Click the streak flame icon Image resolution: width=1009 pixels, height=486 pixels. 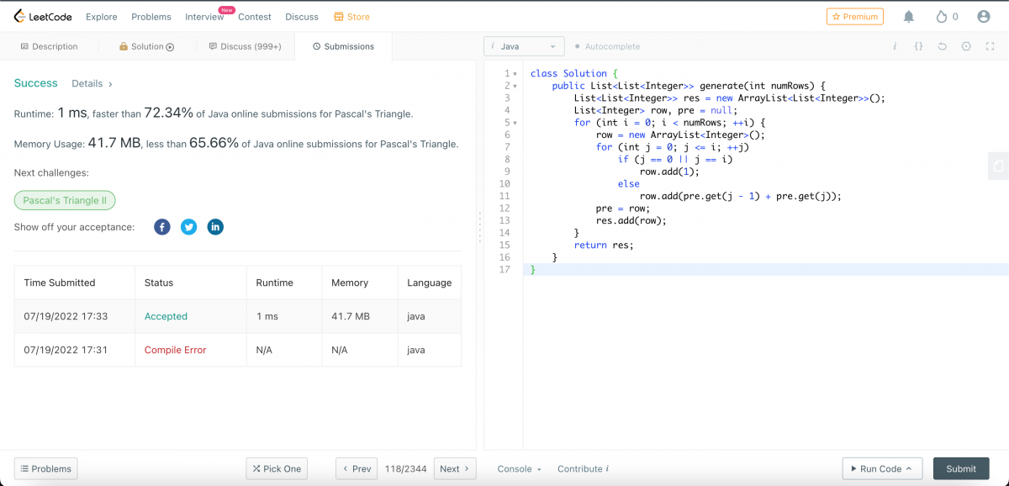point(941,17)
